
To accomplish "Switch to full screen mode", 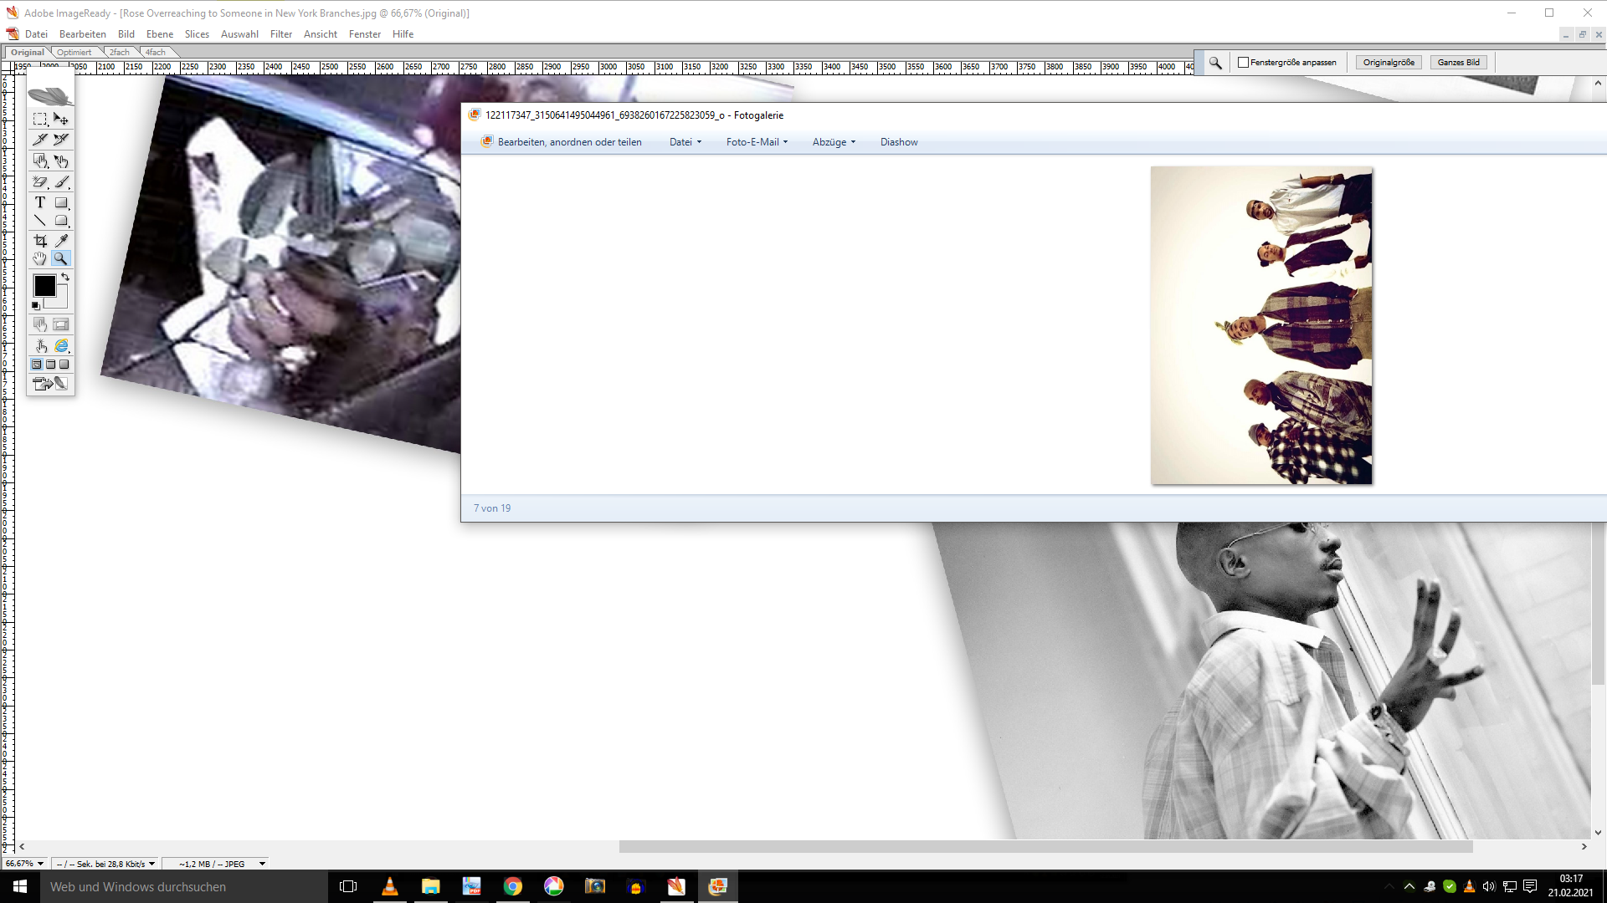I will 64,365.
